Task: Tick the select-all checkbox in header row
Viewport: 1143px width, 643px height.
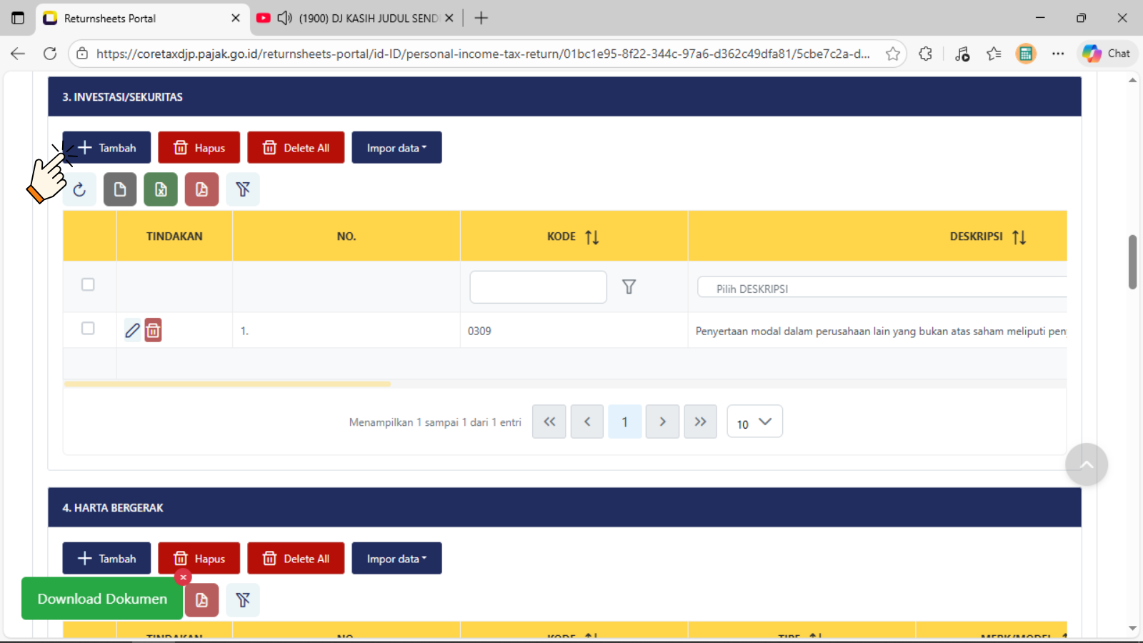Action: [x=88, y=284]
